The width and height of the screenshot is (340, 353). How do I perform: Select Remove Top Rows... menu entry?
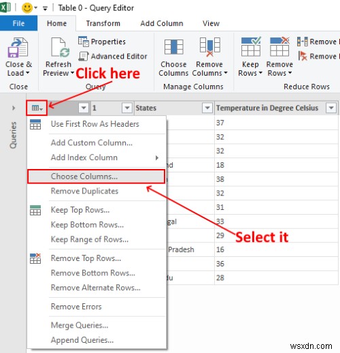pos(97,258)
